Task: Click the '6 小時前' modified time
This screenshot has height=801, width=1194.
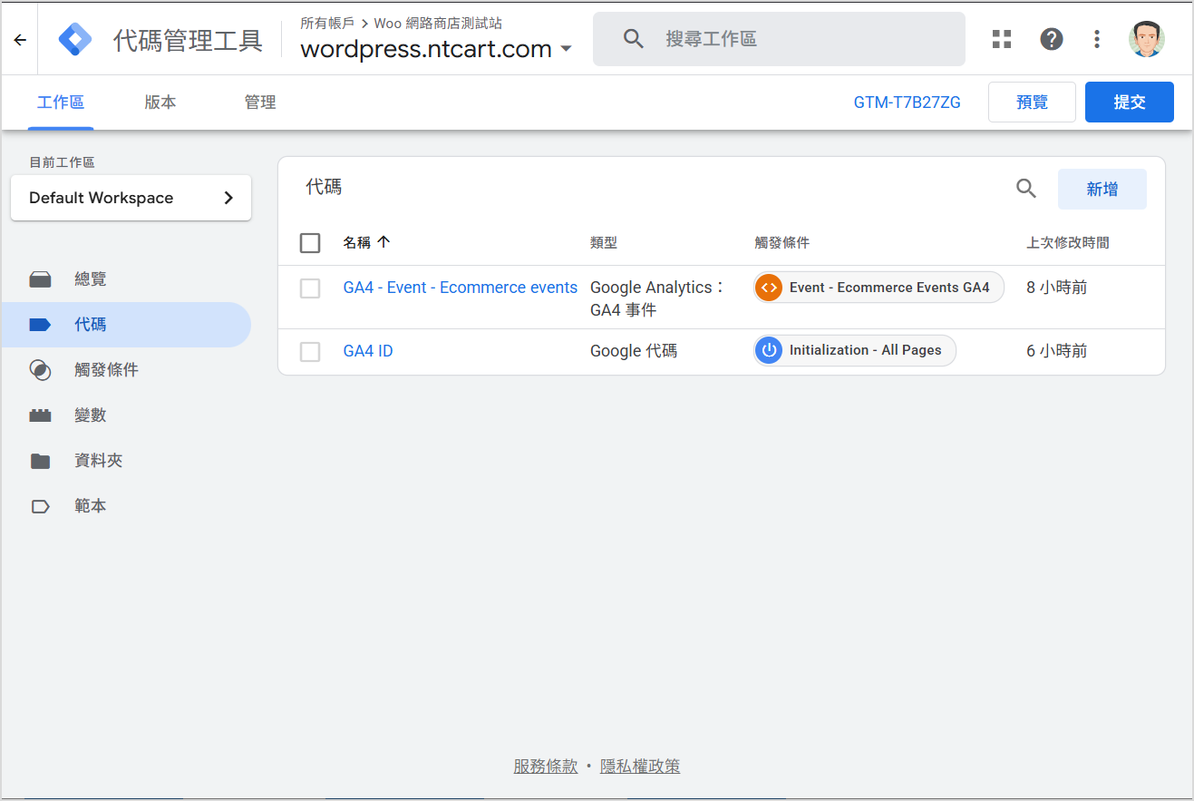Action: coord(1057,351)
